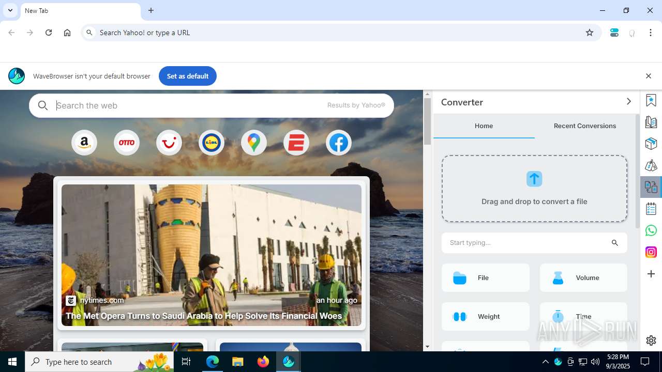Bookmark this page with the star
Screen dimensions: 662x372
pos(590,33)
